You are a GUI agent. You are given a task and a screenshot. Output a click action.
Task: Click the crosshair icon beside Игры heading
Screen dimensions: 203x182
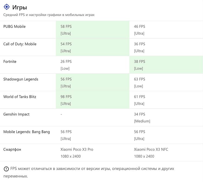(6, 7)
